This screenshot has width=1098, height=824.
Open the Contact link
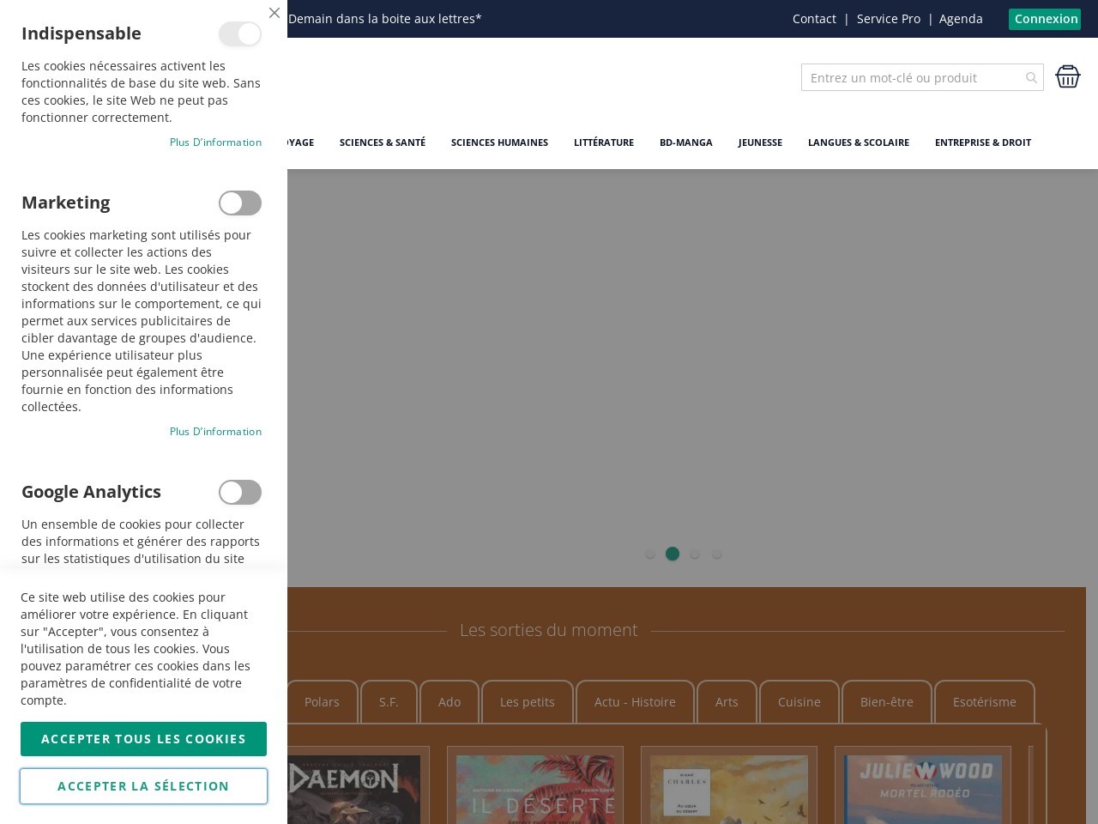[x=814, y=19]
